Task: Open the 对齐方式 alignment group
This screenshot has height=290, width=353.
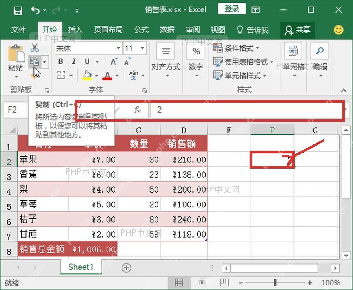Action: click(166, 59)
